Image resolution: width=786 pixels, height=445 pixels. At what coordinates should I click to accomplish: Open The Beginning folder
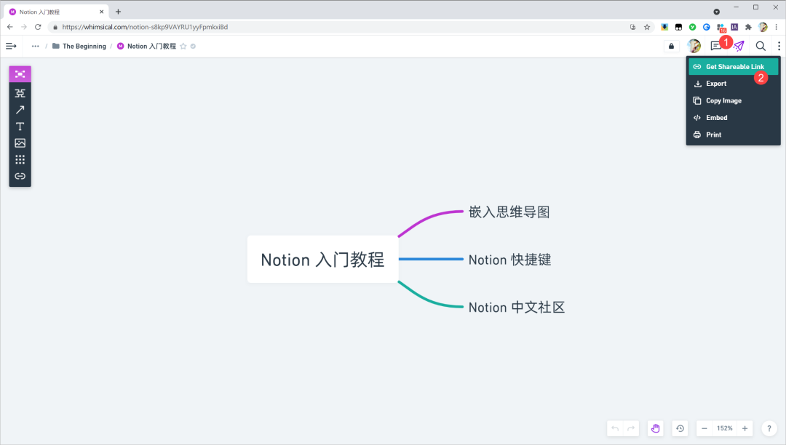(79, 46)
